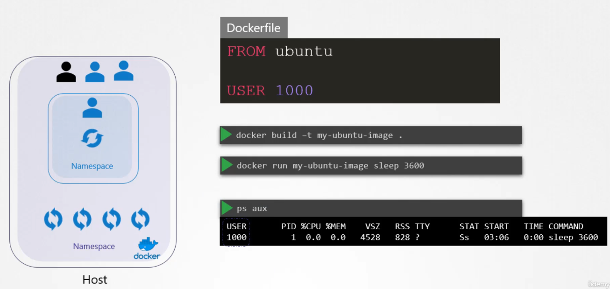
Task: Select the Dockerfile tab label
Action: click(x=254, y=28)
